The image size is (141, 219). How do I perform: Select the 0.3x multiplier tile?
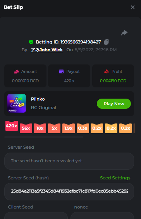83,128
